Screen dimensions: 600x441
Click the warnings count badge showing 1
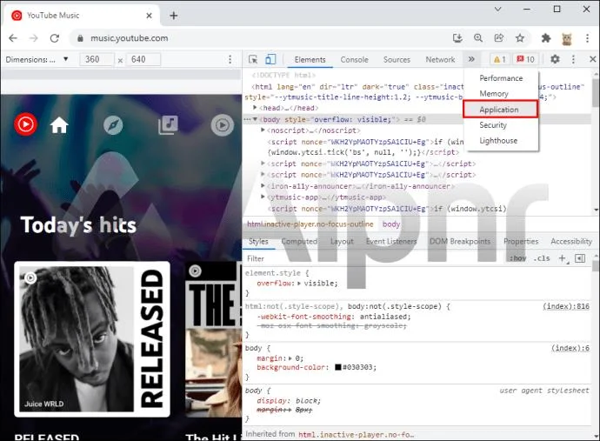[x=500, y=59]
